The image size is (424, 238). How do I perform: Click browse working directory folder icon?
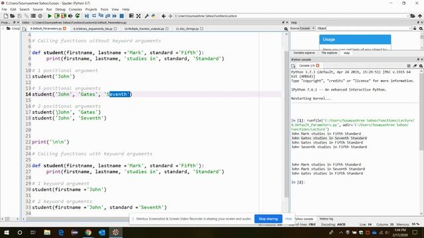tap(413, 16)
